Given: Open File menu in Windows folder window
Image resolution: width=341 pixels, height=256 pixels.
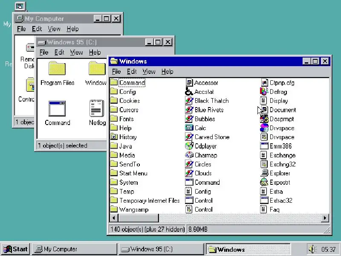Looking at the screenshot, I should [x=116, y=72].
